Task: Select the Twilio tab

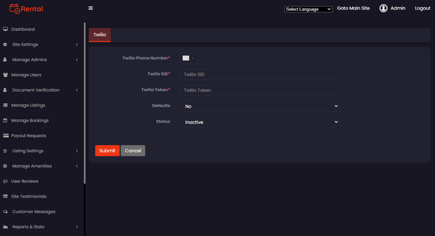Action: pos(100,35)
